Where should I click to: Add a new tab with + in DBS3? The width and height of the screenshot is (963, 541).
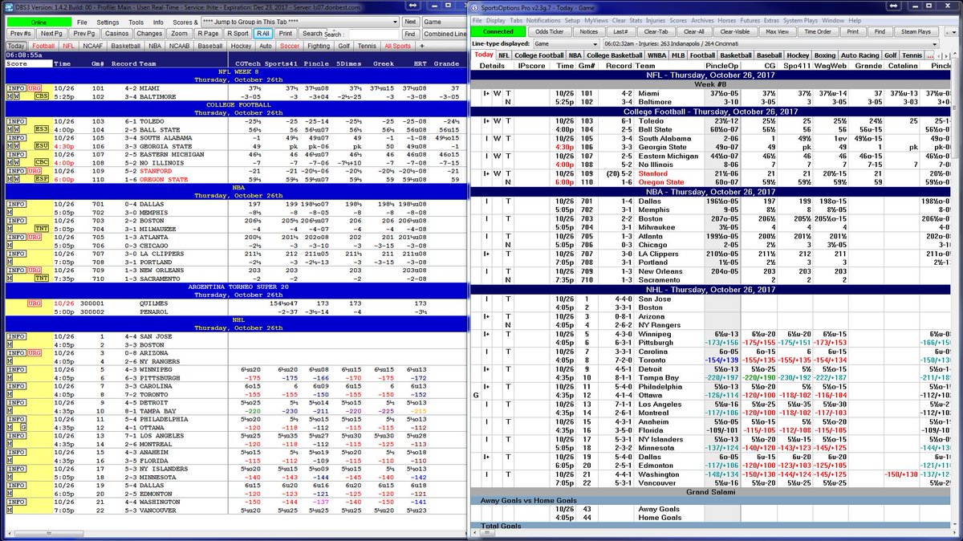(x=422, y=46)
